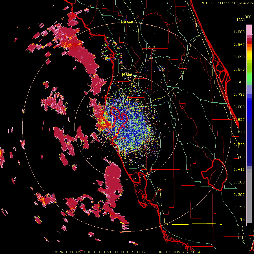254x254 pixels.
Task: Select the 0.840 scale value
Action: click(x=239, y=69)
